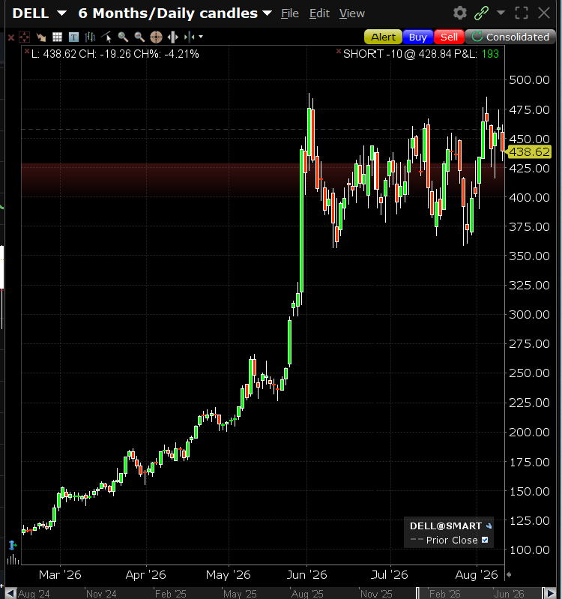Select the trendline arrow drawing tool
Screen dimensions: 562x599
[41, 37]
